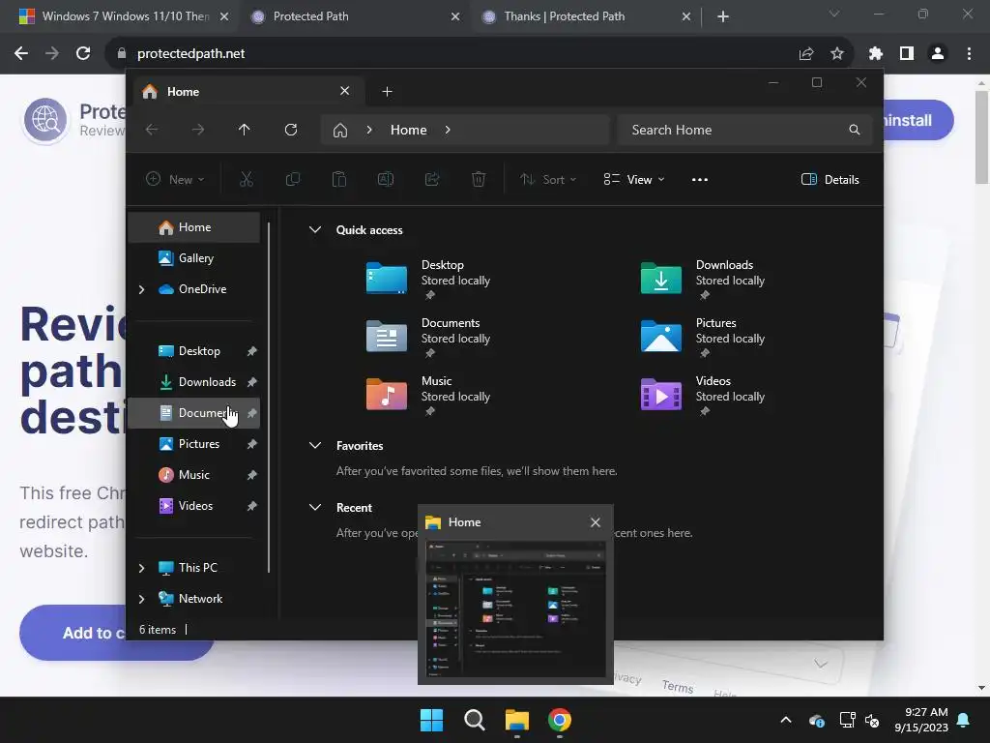This screenshot has width=990, height=743.
Task: Collapse the Favorites section
Action: coord(315,445)
